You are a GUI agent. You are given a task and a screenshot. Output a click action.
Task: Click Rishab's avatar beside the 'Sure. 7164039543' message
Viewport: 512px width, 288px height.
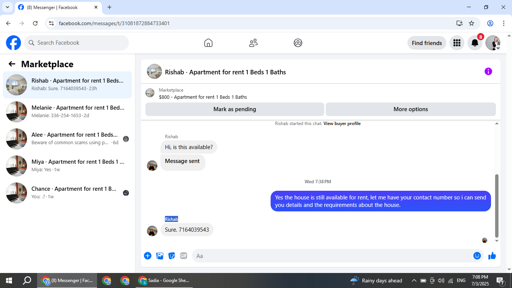click(152, 231)
